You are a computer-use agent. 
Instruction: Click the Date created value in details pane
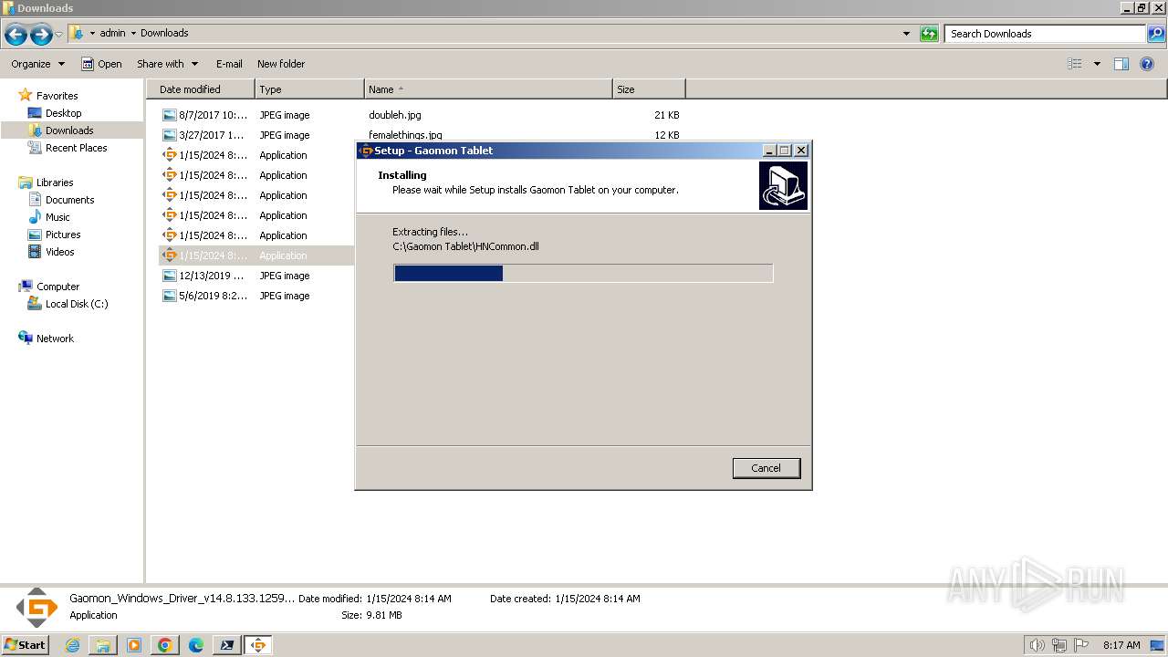coord(598,599)
